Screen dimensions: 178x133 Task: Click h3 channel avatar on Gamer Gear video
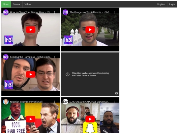tap(6, 12)
